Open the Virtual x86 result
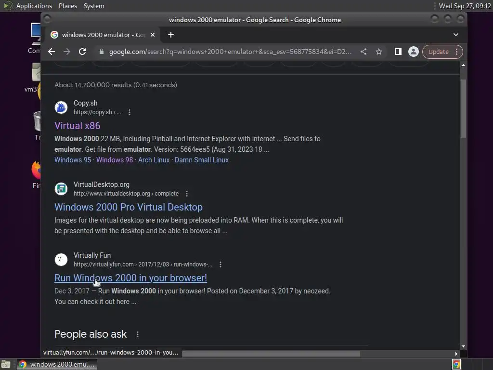 pos(78,126)
